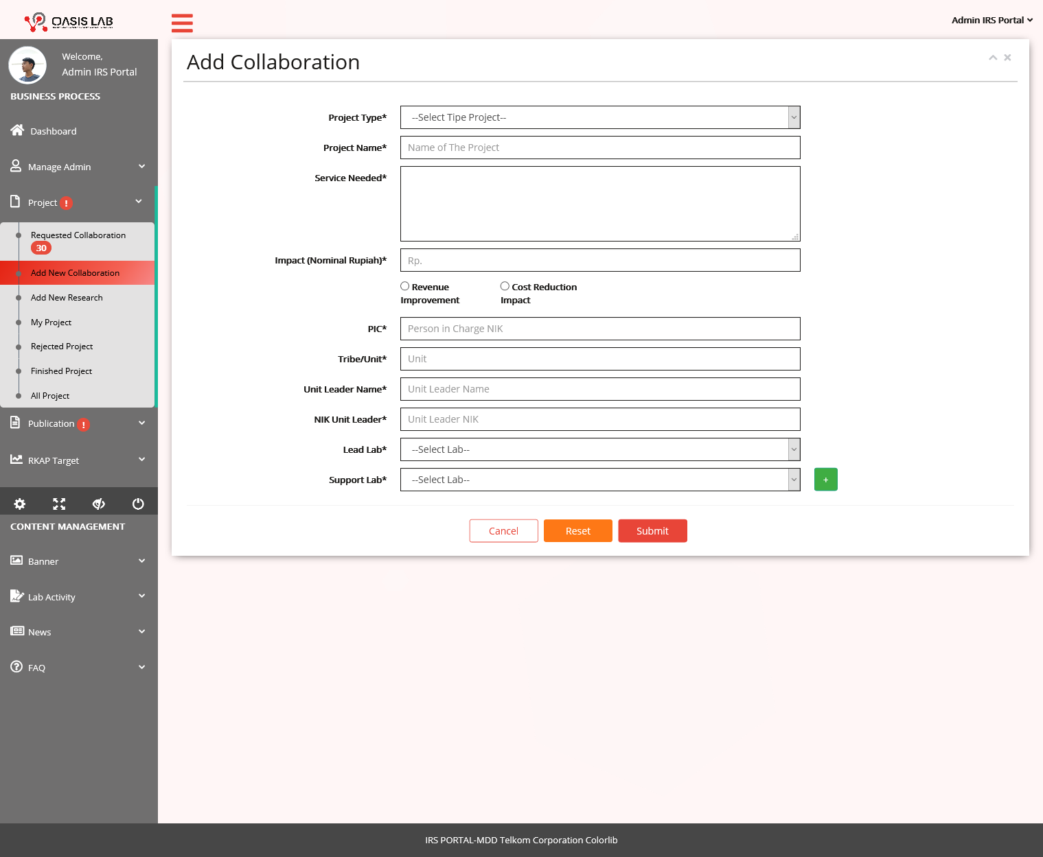Expand the News chevron

(x=141, y=631)
